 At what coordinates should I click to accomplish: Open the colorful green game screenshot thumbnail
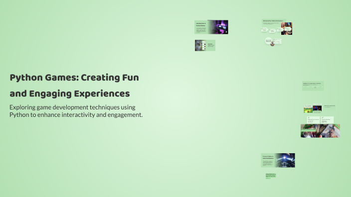tap(308, 109)
